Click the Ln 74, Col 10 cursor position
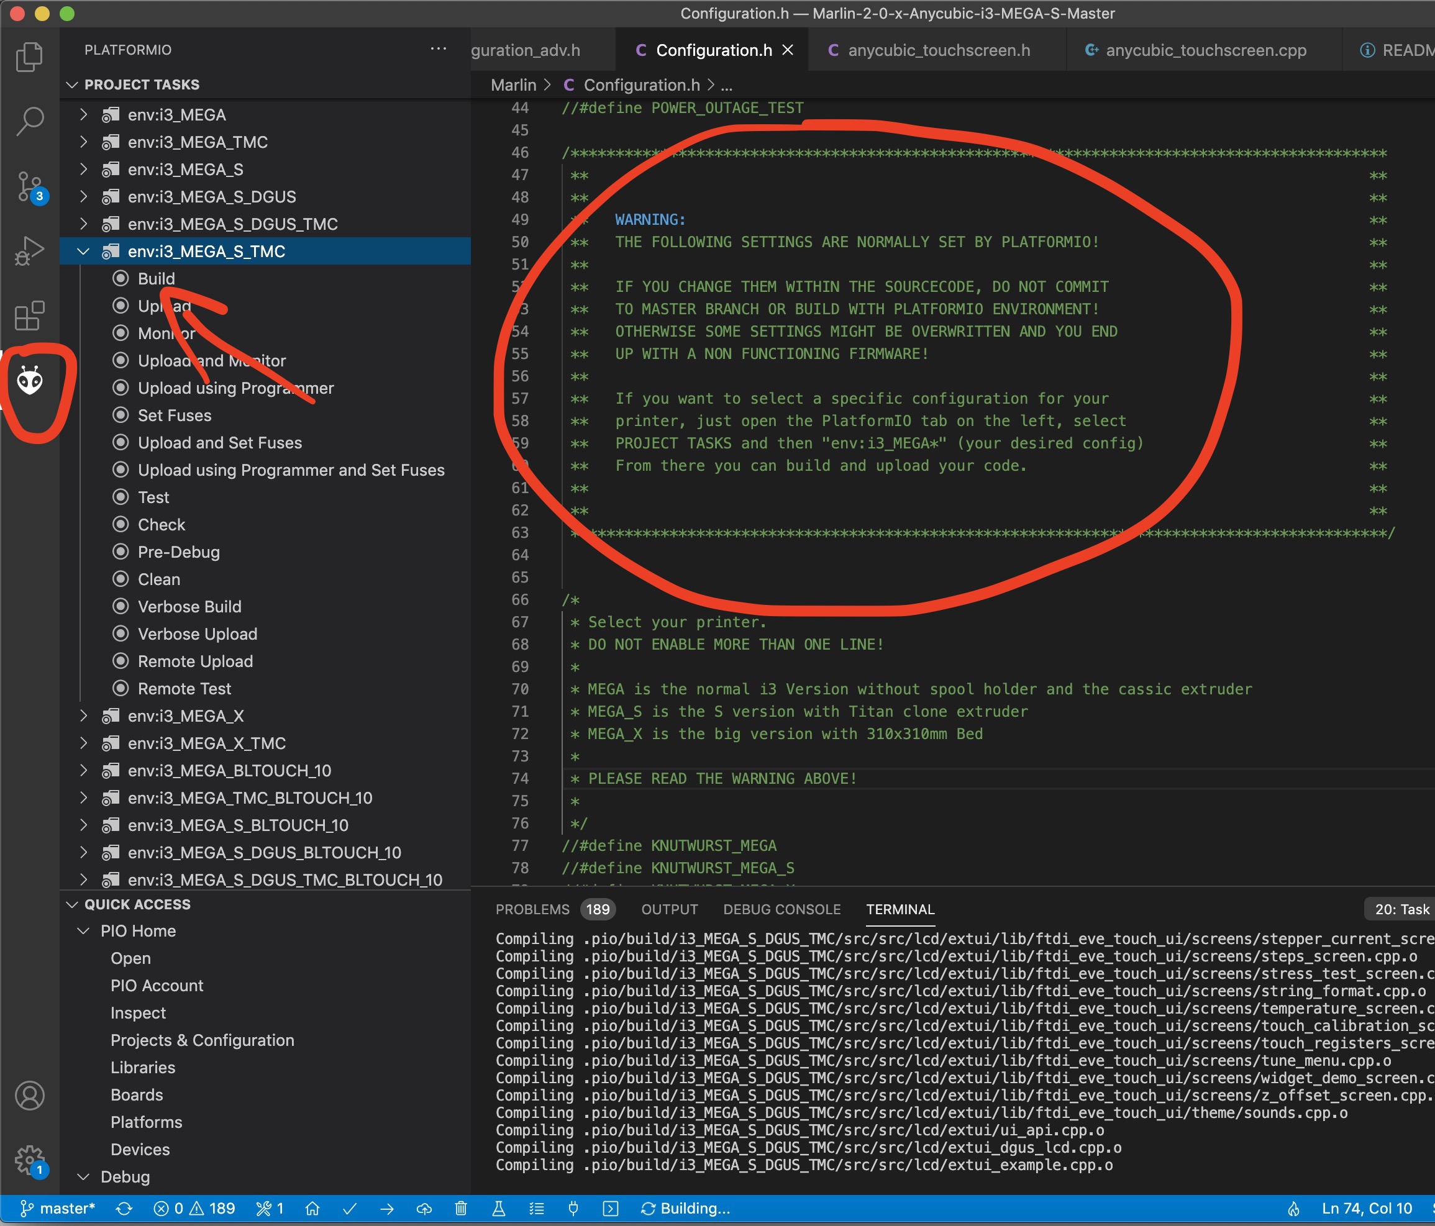The image size is (1435, 1226). [1367, 1208]
